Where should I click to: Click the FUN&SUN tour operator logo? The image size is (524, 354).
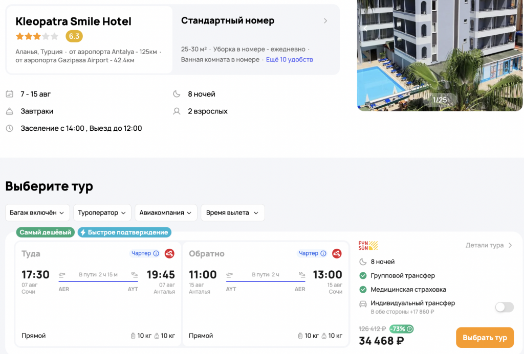coord(368,246)
